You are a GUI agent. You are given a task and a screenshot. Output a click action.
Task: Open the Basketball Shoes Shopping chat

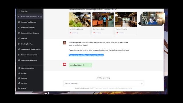(30, 33)
